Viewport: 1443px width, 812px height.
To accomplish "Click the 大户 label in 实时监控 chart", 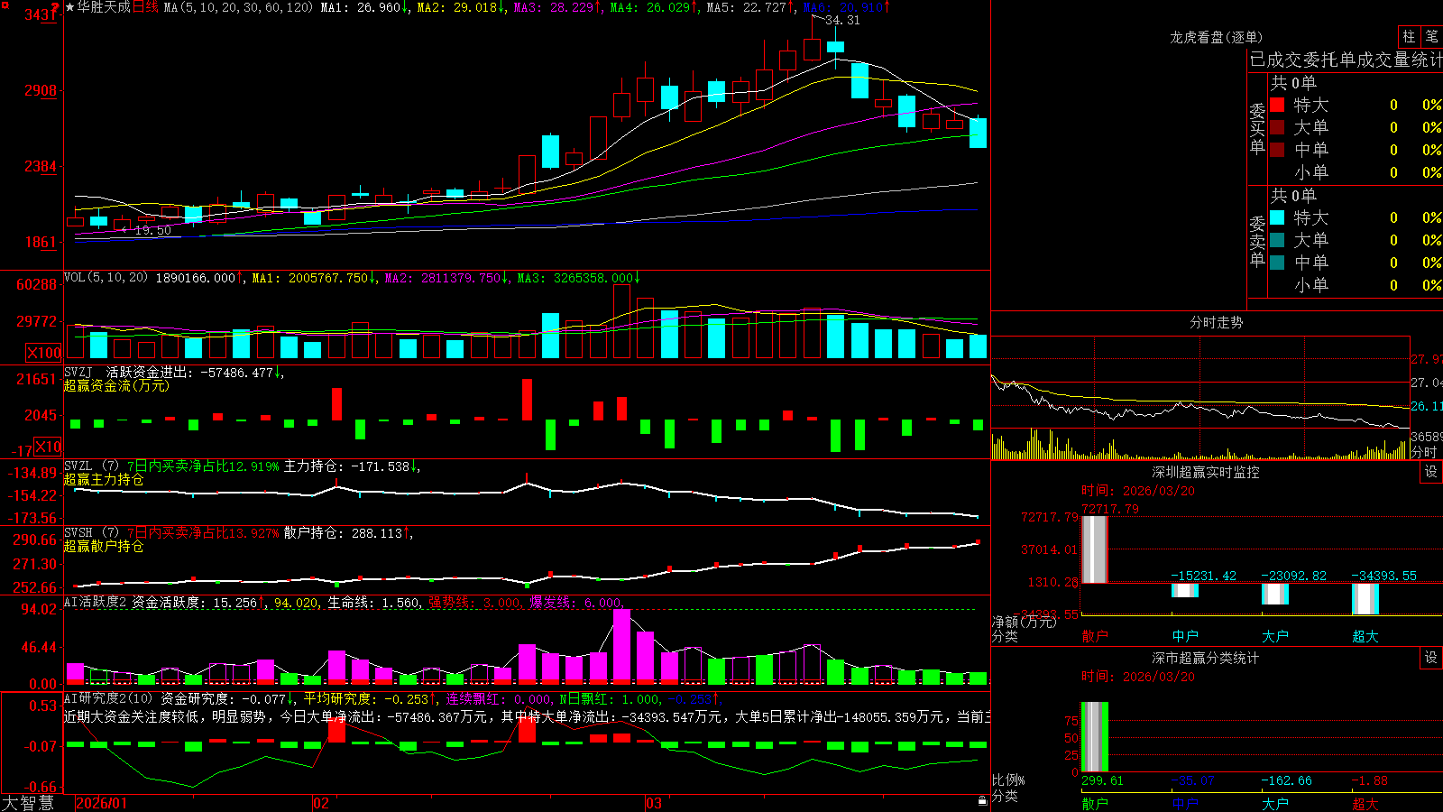I will [x=1275, y=636].
